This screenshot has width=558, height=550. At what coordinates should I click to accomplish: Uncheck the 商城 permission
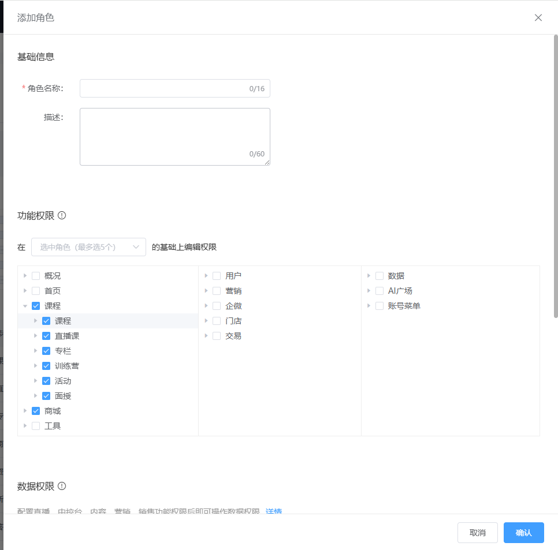click(x=36, y=410)
